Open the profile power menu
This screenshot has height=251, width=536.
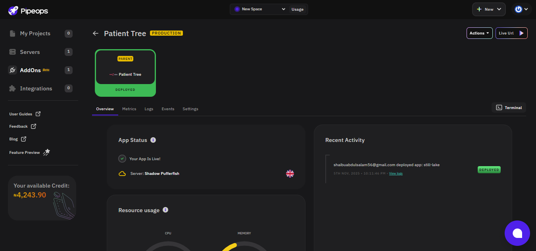pos(521,9)
